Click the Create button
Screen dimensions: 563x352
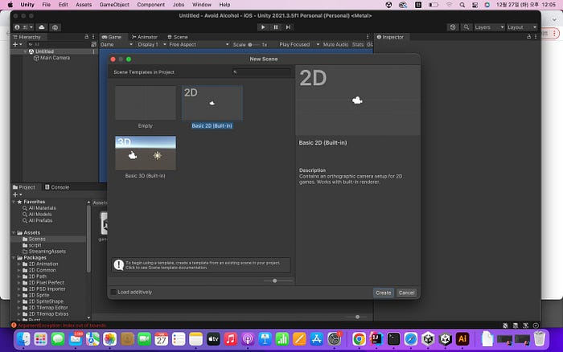pos(384,293)
